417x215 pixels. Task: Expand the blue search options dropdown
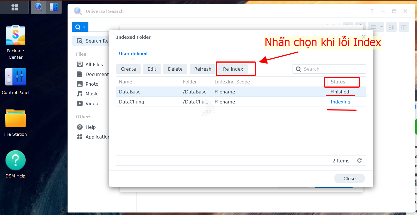click(80, 27)
